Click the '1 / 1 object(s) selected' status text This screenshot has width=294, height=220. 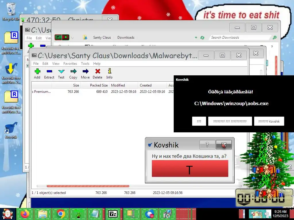[49, 193]
